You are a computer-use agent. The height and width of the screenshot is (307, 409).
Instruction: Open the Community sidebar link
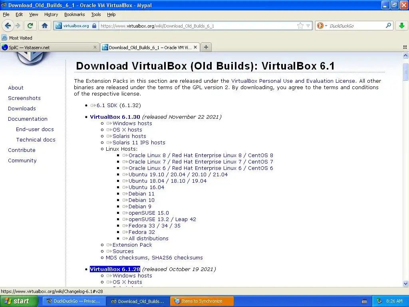[x=22, y=161]
